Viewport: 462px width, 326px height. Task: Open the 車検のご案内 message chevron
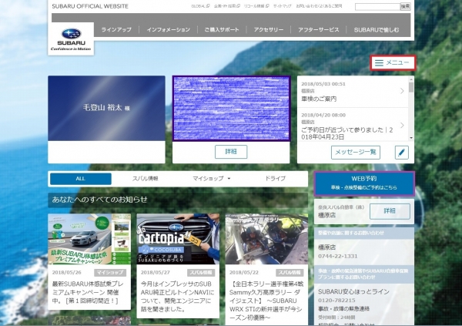pyautogui.click(x=402, y=91)
